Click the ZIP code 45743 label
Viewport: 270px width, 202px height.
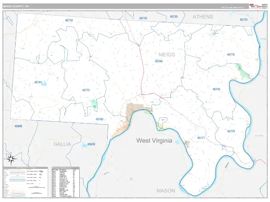[216, 89]
